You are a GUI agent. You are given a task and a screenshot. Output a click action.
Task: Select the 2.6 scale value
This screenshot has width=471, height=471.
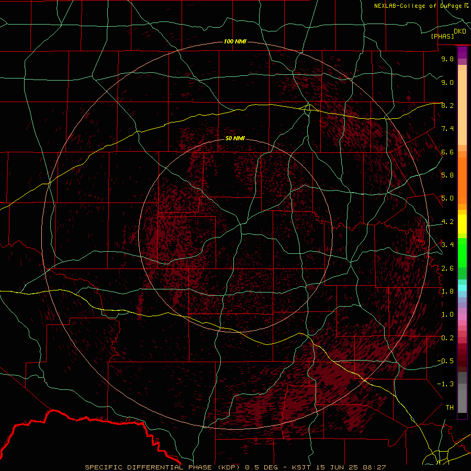point(447,268)
